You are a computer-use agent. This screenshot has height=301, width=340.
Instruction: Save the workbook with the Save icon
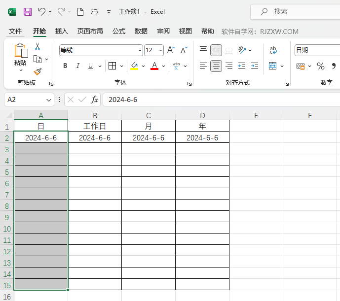click(28, 12)
